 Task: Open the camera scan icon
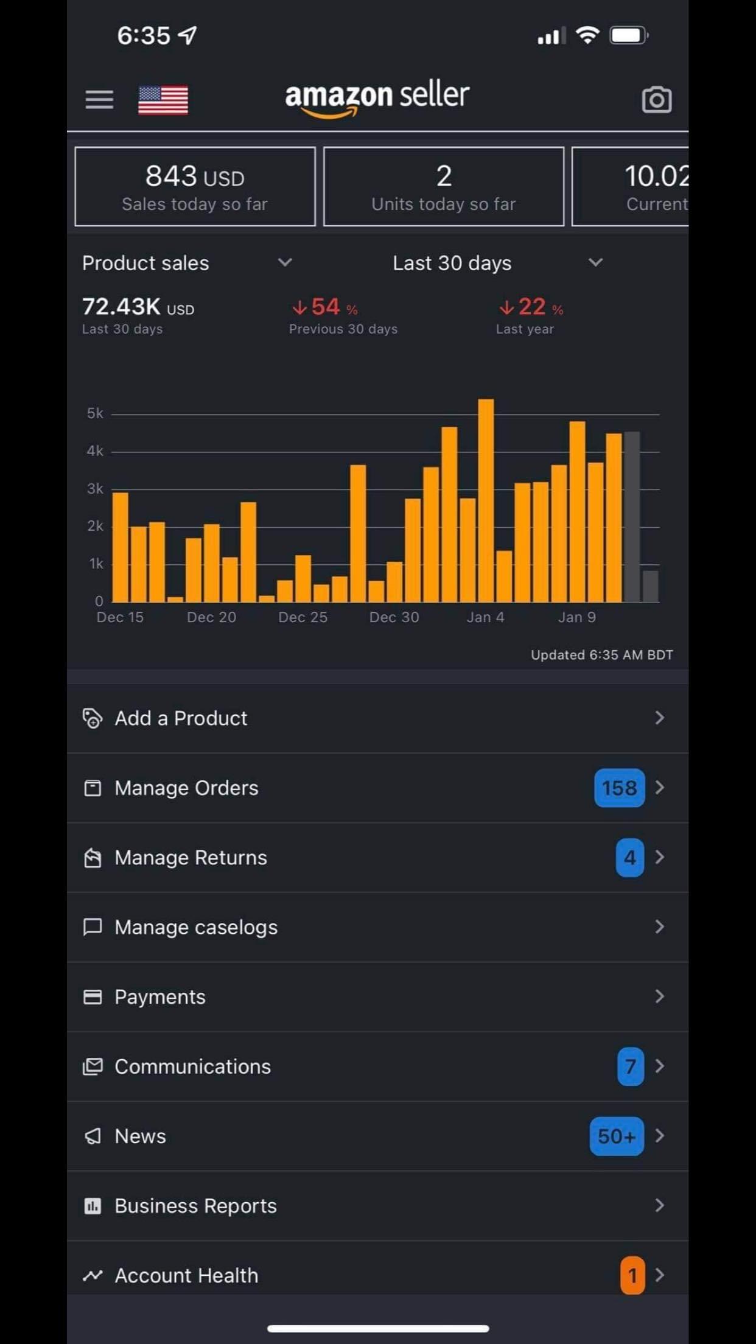point(656,100)
